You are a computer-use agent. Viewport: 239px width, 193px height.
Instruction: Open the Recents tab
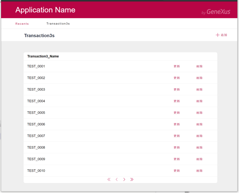22,24
